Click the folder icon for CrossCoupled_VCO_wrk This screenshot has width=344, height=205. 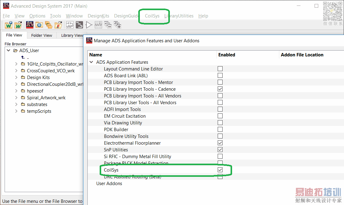tap(23, 70)
